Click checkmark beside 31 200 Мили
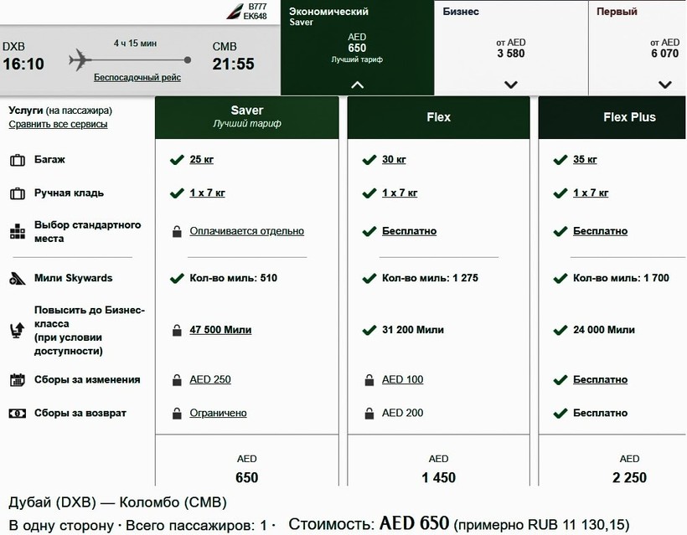The image size is (687, 535). (x=369, y=330)
